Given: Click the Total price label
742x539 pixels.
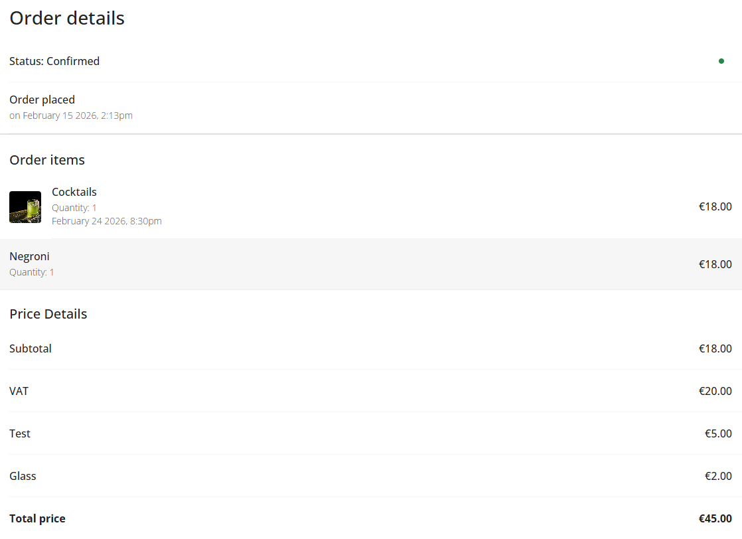Looking at the screenshot, I should coord(37,518).
